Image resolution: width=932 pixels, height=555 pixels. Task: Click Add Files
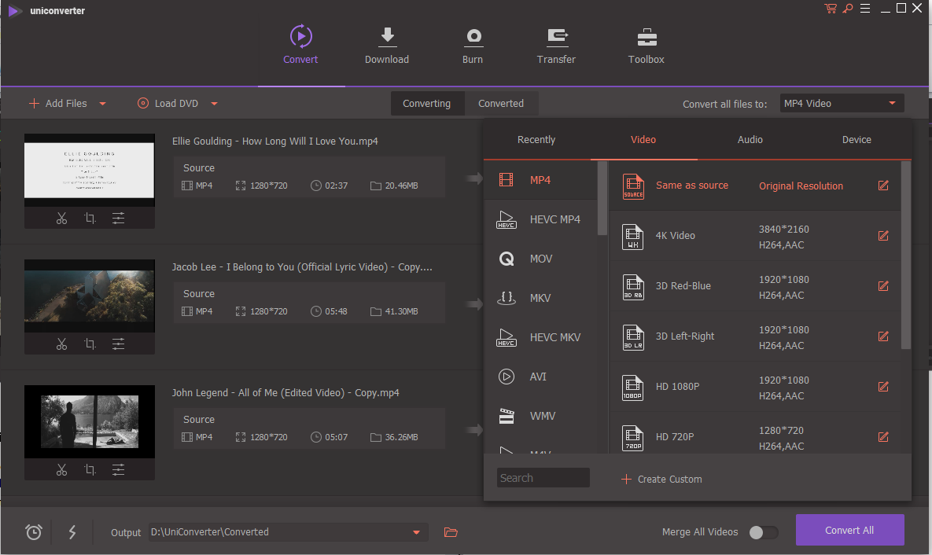coord(58,104)
